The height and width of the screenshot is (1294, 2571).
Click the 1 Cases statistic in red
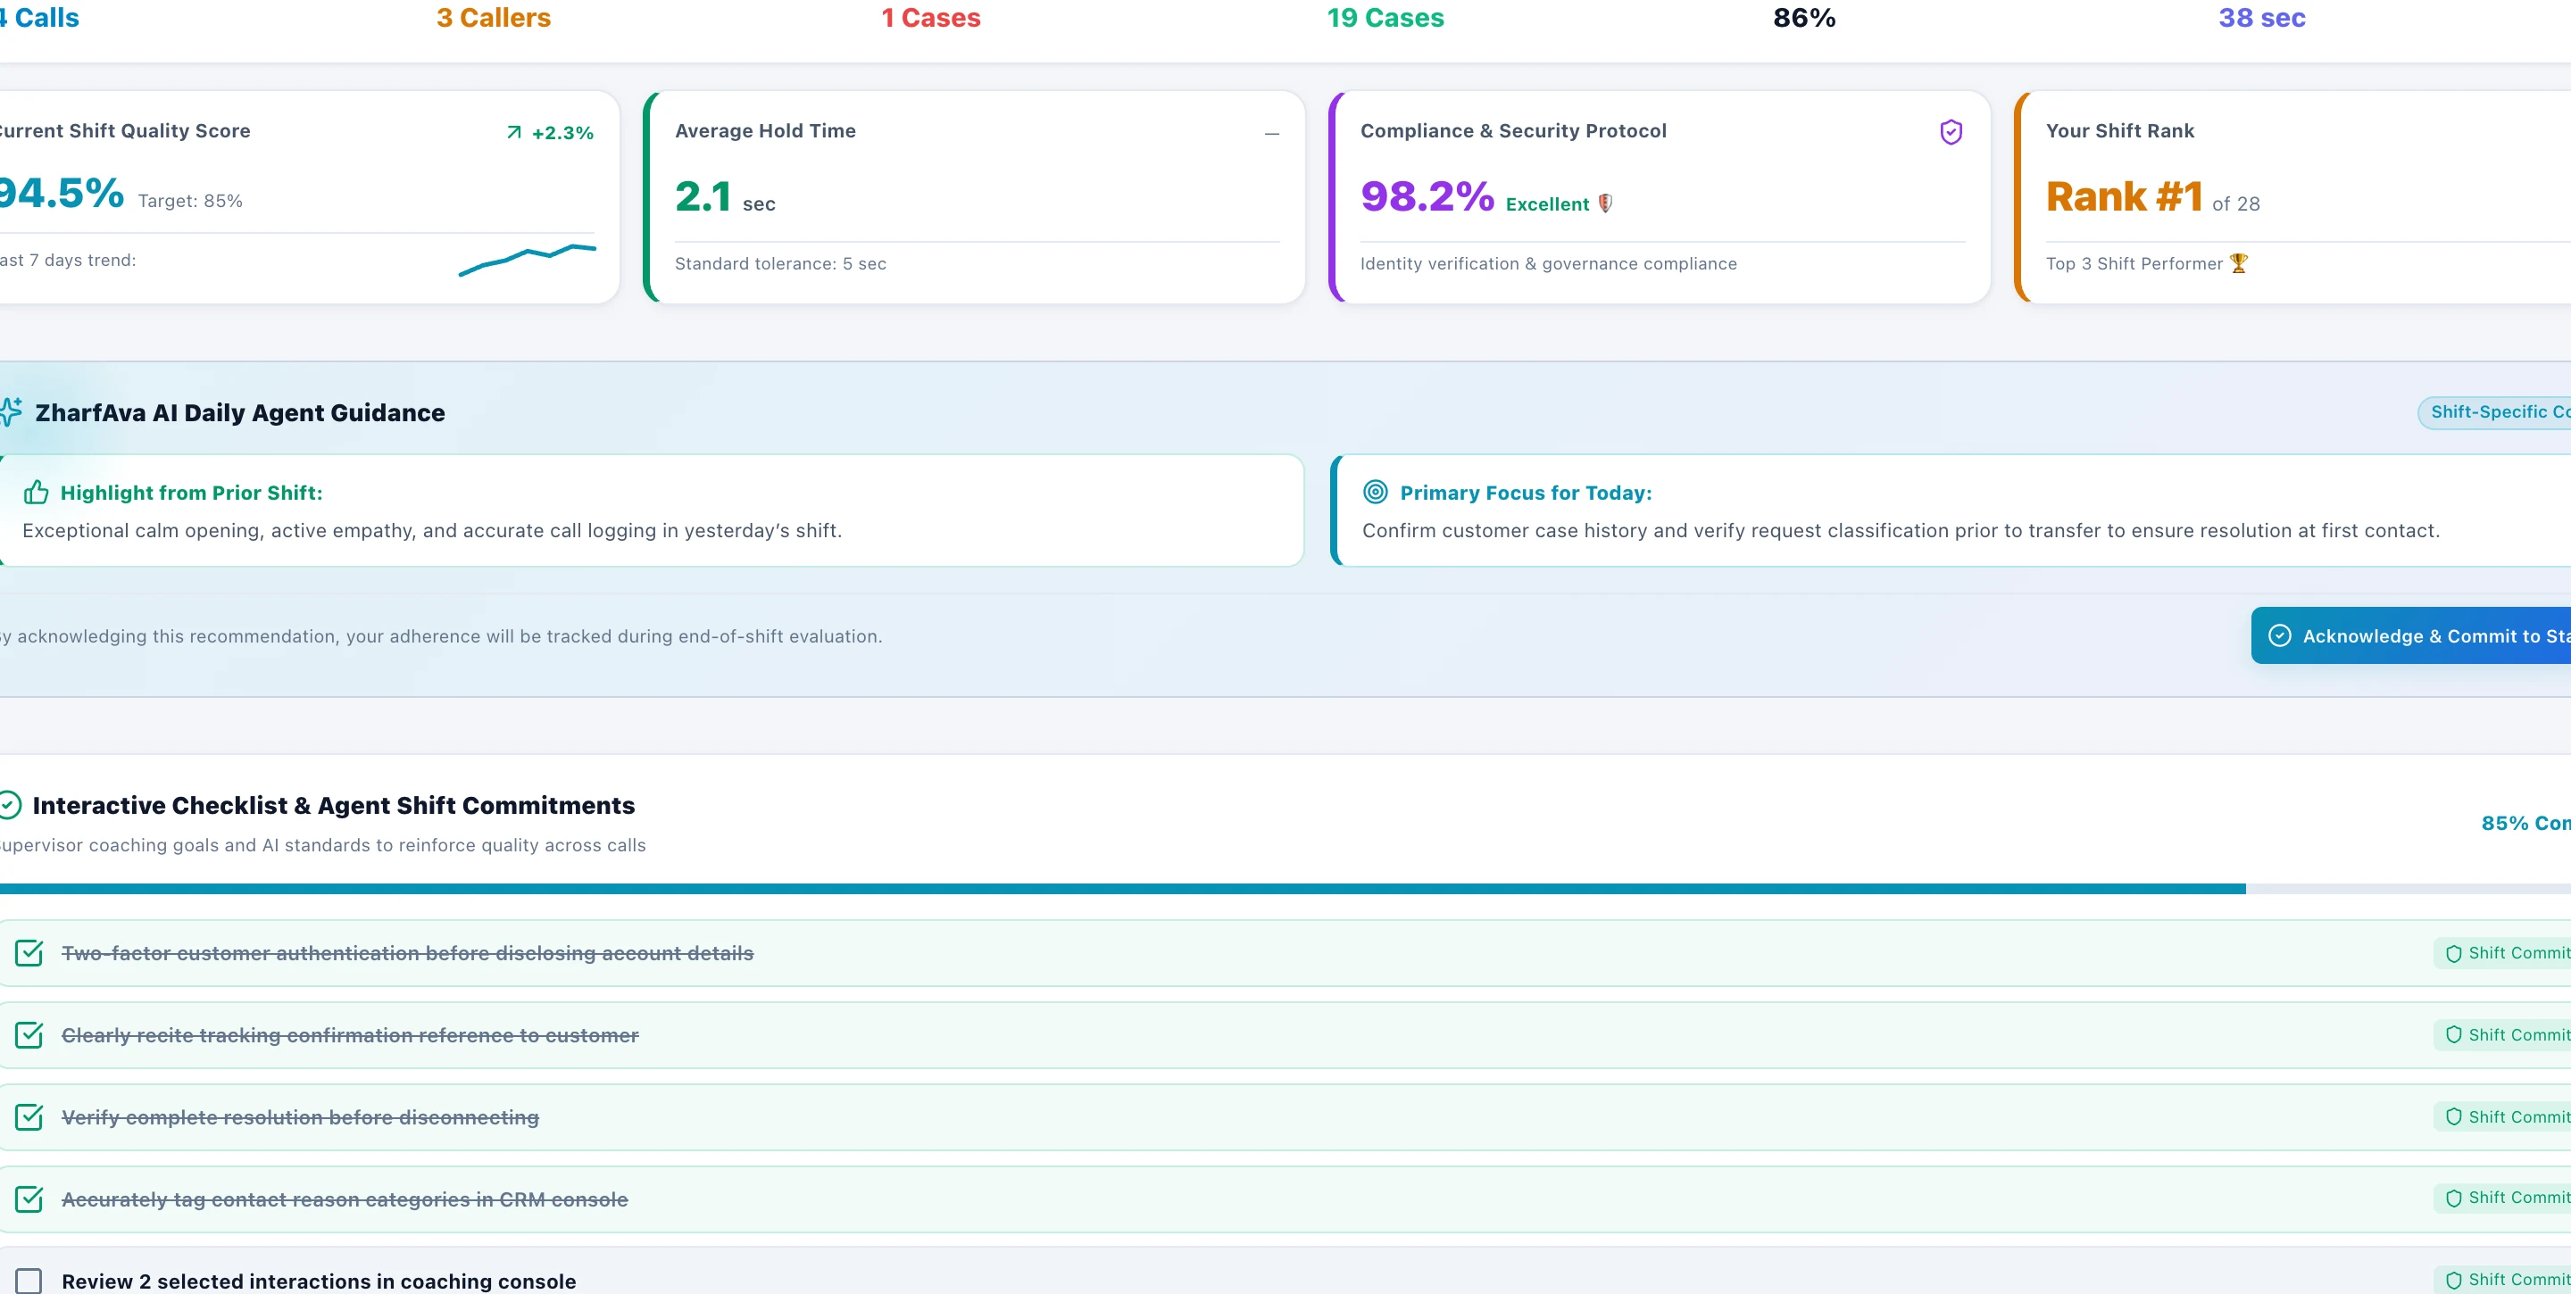pos(930,18)
